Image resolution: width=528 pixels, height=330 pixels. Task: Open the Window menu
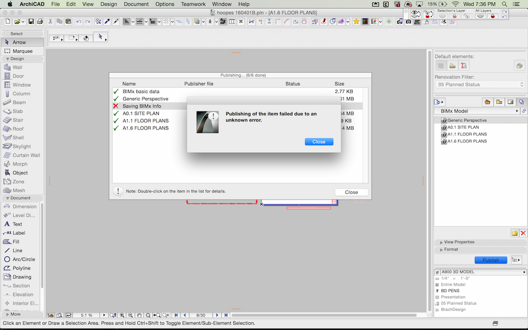pos(222,4)
